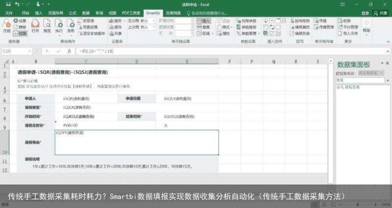
Task: Open Smartbi 设置 settings
Action: click(20, 21)
